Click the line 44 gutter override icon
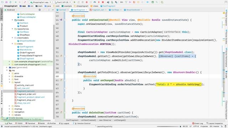Viewport: 228px width, 128px height. (61, 20)
